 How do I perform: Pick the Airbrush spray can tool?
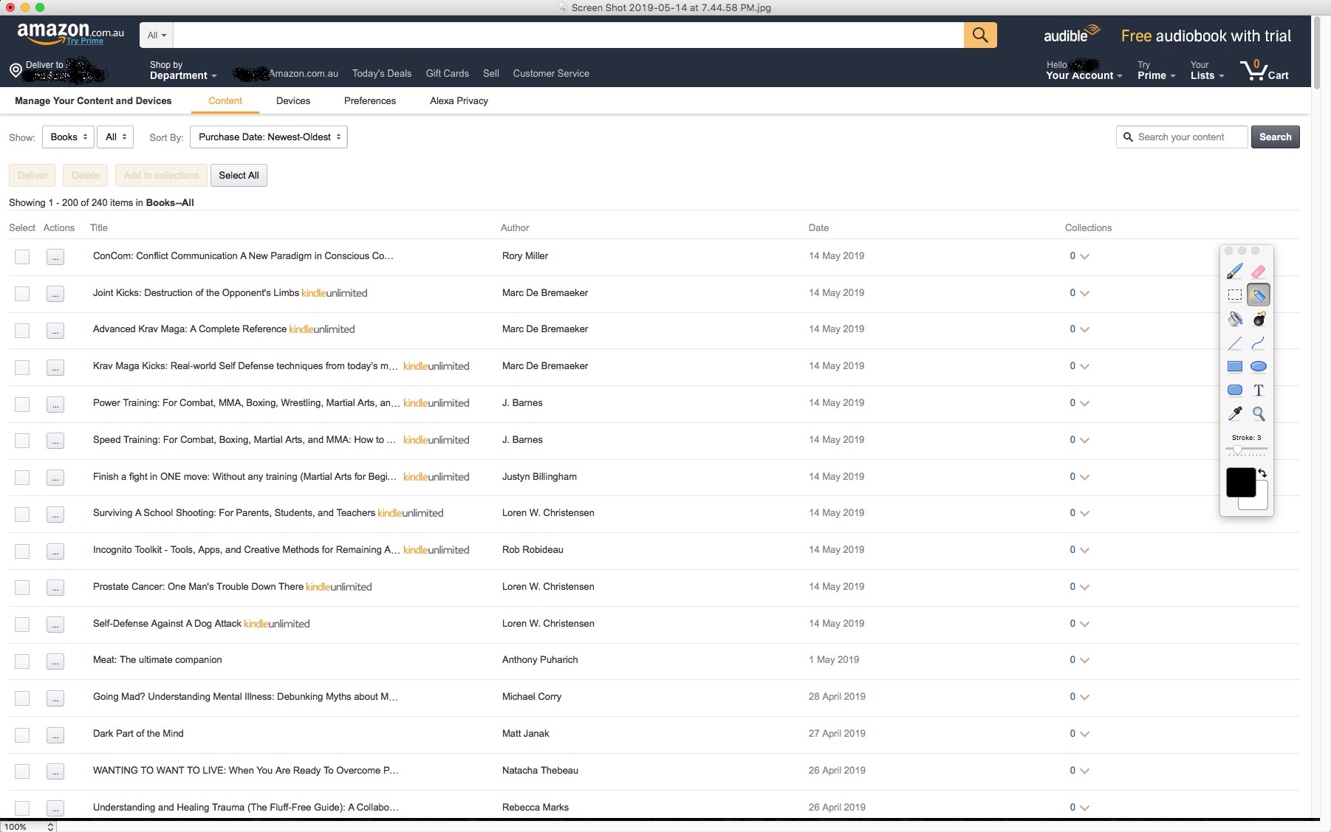coord(1259,295)
